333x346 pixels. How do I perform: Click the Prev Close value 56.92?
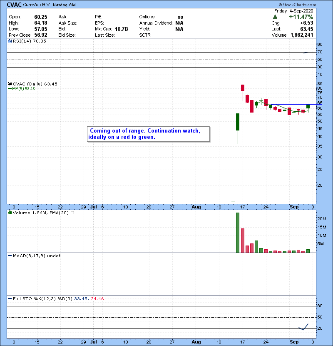41,35
